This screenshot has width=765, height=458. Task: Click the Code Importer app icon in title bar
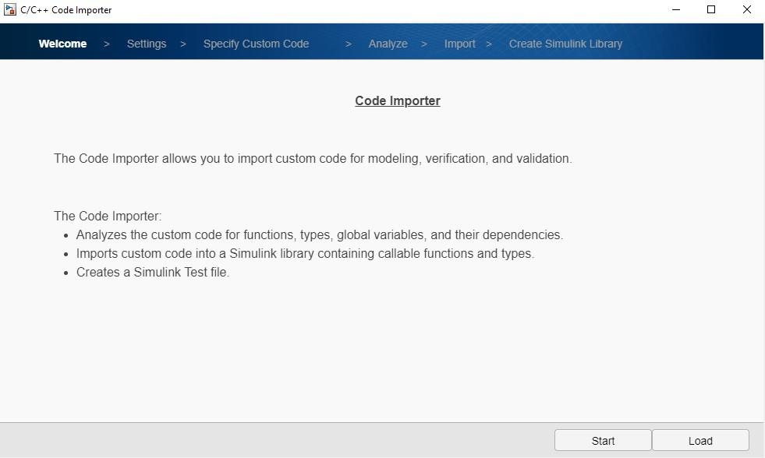tap(9, 9)
